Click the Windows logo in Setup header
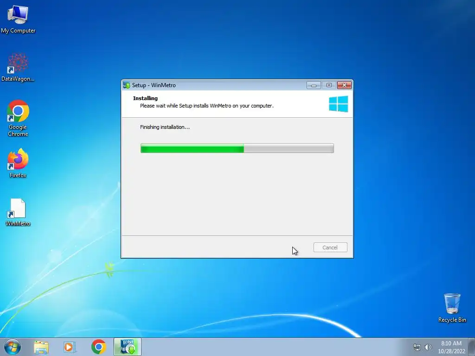 (x=338, y=104)
